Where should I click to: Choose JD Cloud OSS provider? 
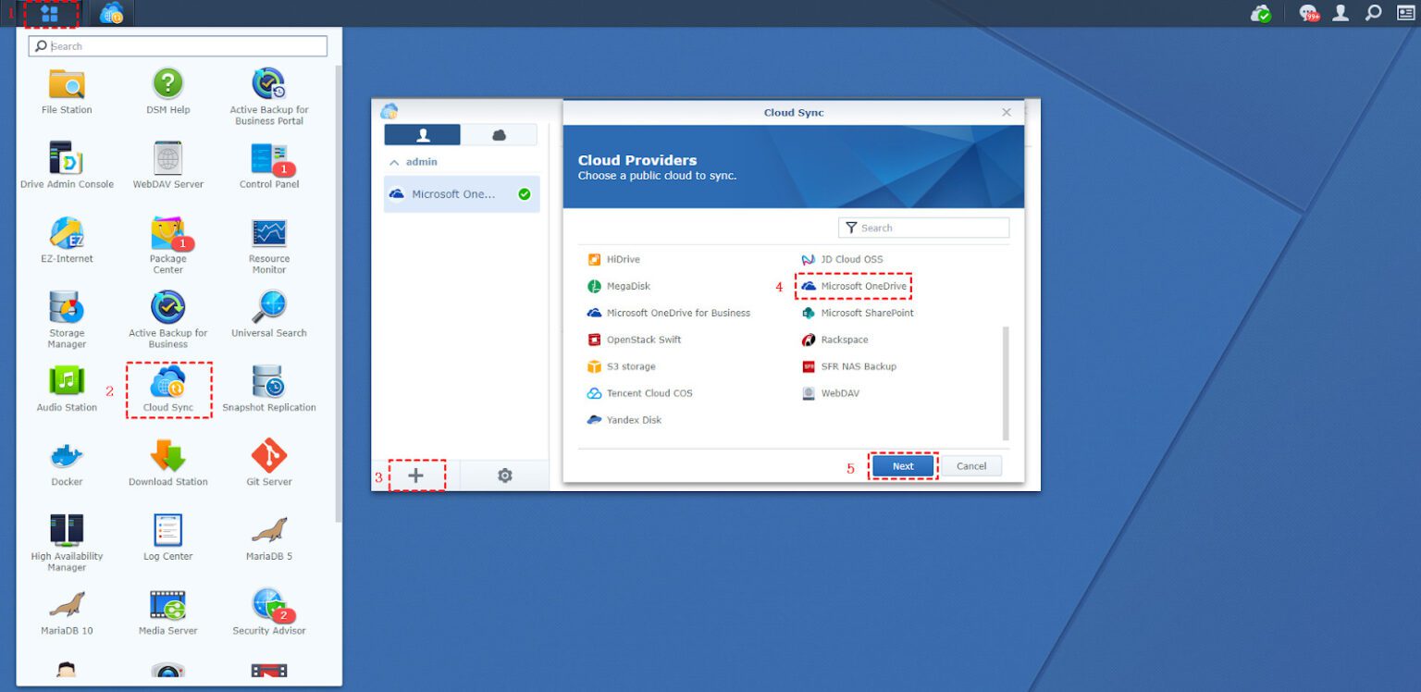click(843, 259)
